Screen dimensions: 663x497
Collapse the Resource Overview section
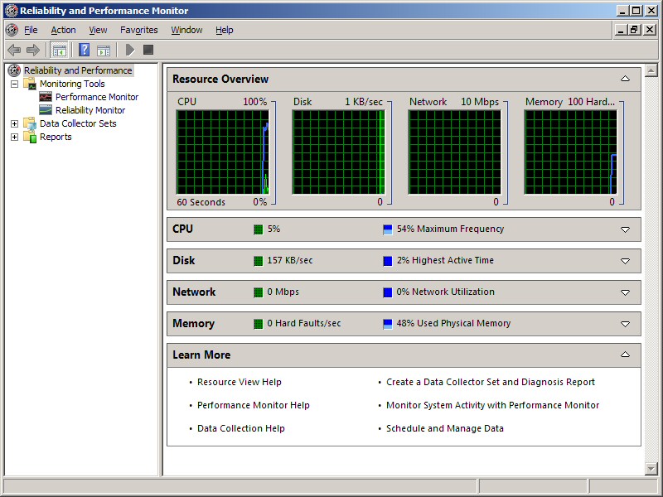tap(625, 79)
